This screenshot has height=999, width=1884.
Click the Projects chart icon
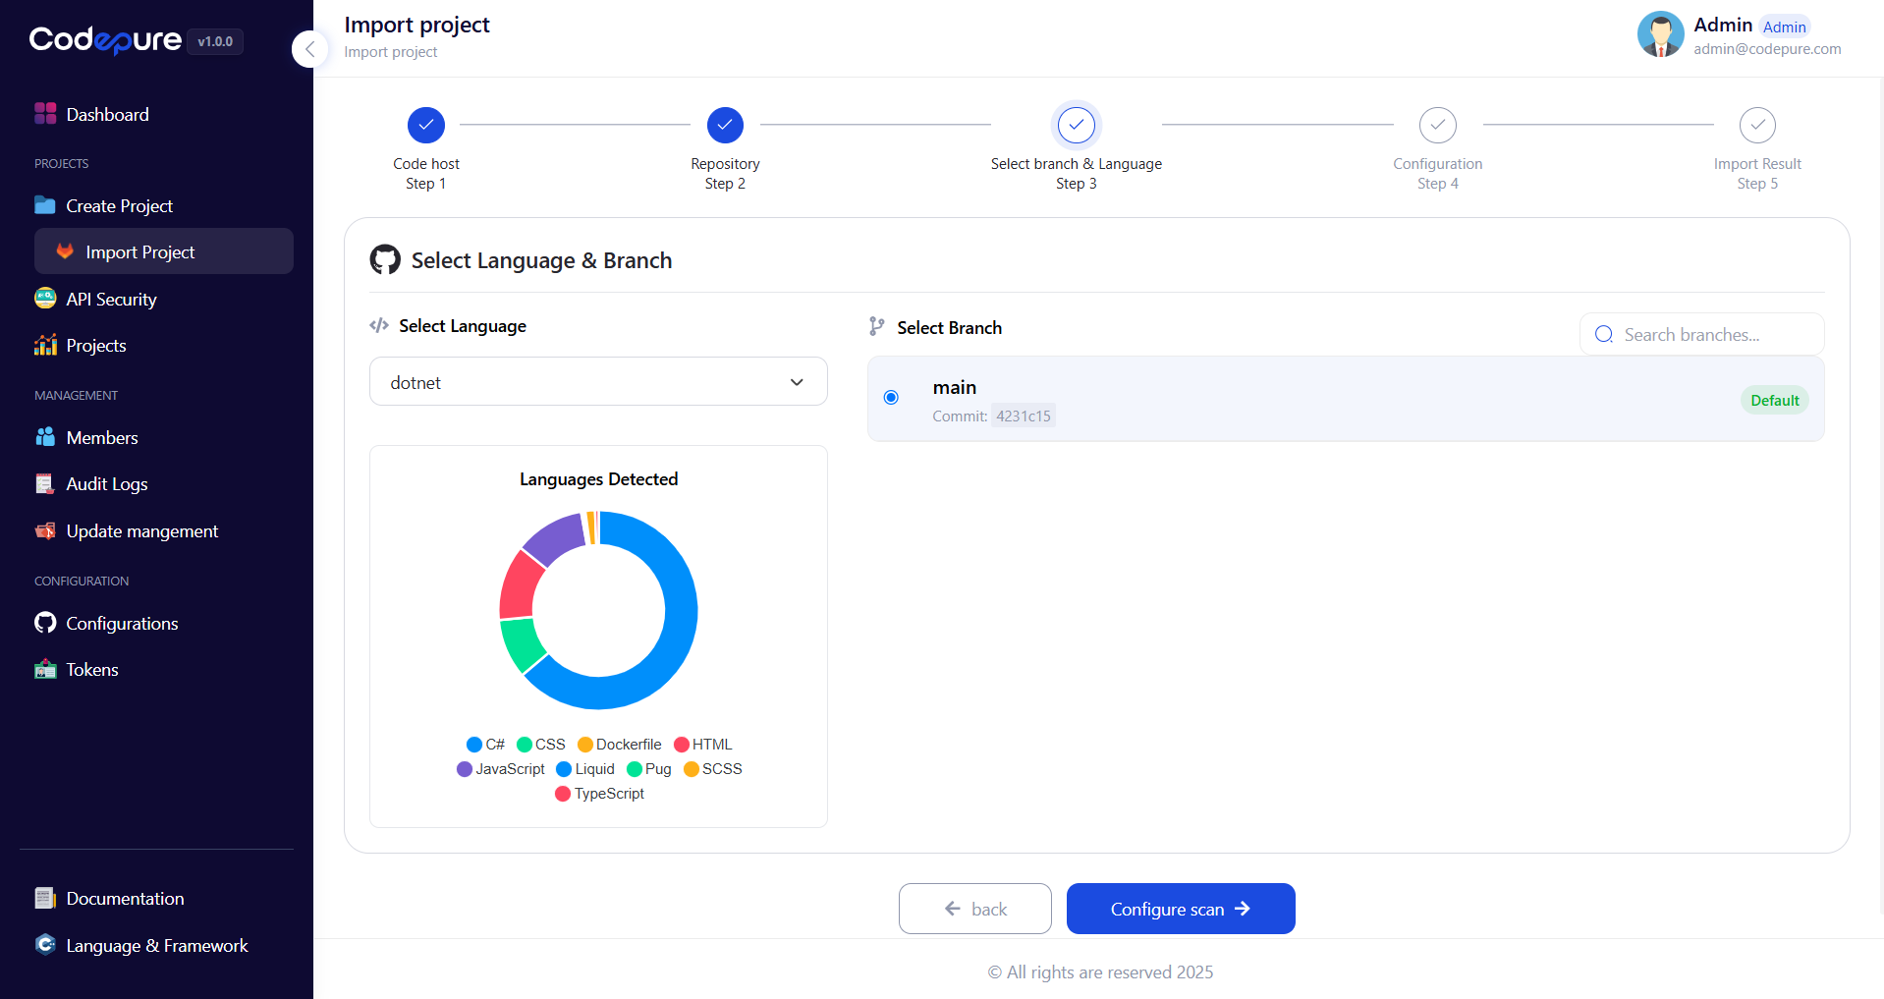tap(45, 345)
